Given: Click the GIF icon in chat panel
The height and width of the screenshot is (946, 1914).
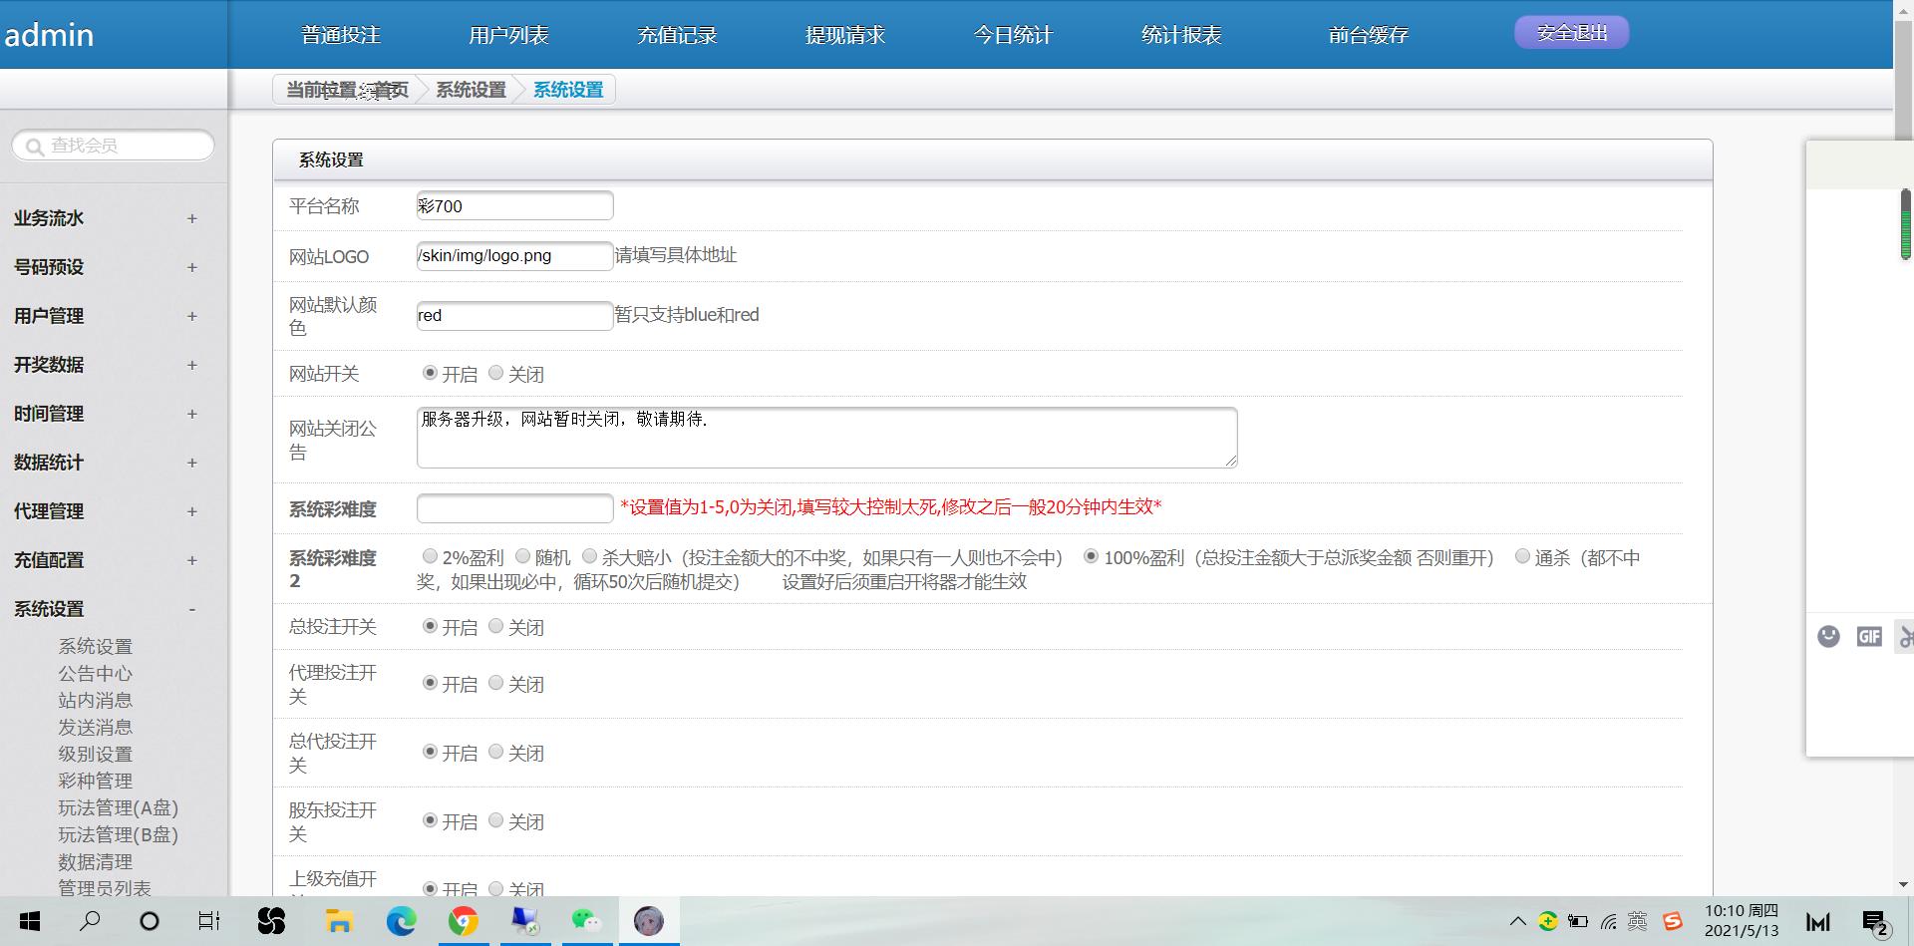Looking at the screenshot, I should pyautogui.click(x=1869, y=636).
